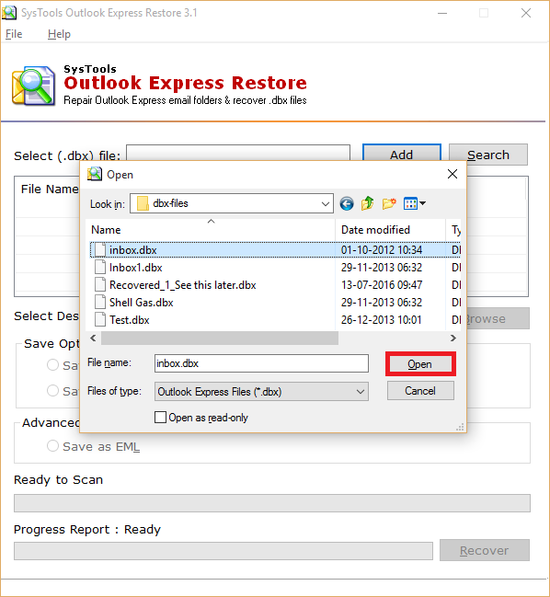Choose the Save as EML radio button
The image size is (550, 597).
(x=52, y=446)
